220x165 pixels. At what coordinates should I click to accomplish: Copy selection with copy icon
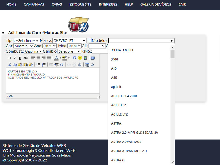[15, 65]
